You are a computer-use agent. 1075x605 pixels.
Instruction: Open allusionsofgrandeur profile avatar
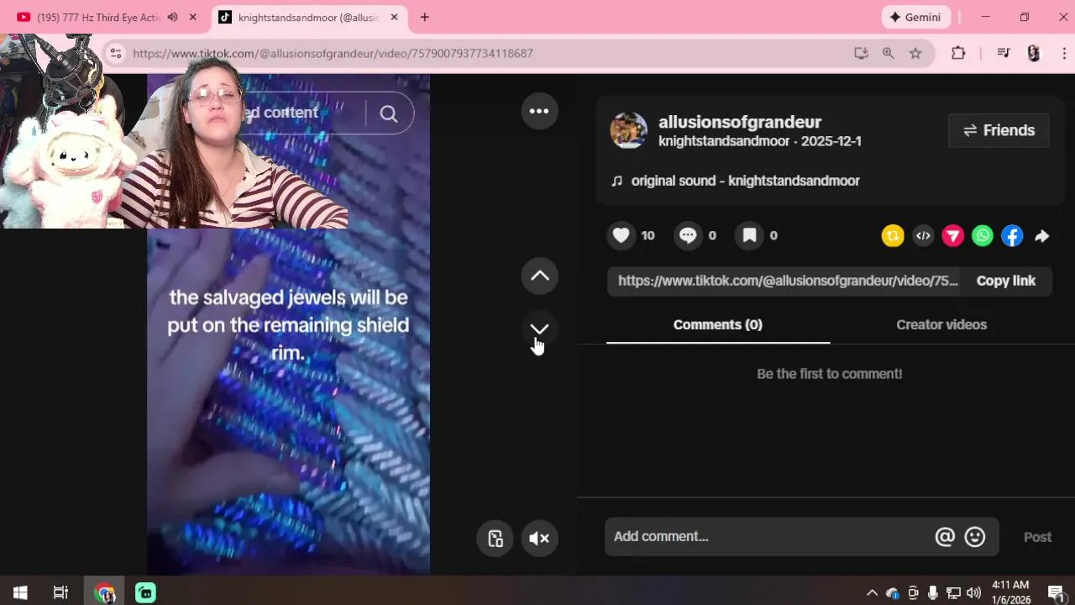tap(628, 130)
